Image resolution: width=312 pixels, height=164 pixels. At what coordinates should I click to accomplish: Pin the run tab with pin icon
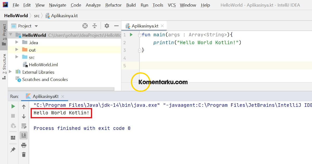[x=13, y=150]
